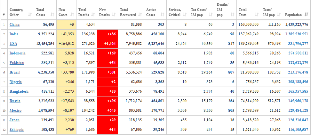Click the Total Deaths column header
This screenshot has height=135, width=311.
point(87,10)
